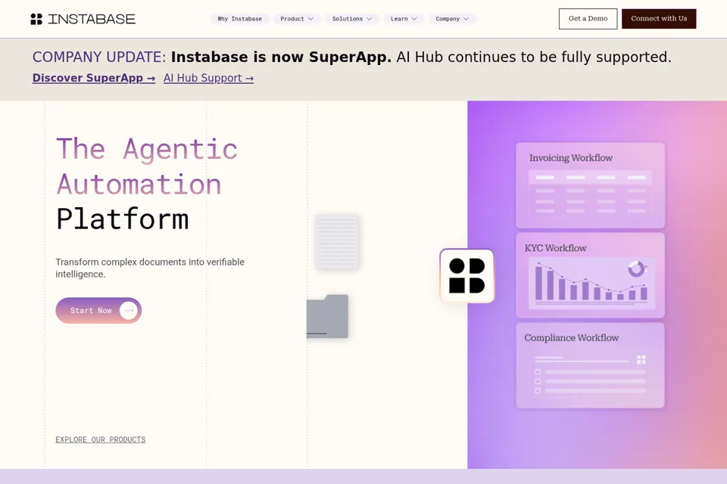Screen dimensions: 727x484
Task: Click the second checkbox in Compliance Workflow card
Action: click(538, 381)
